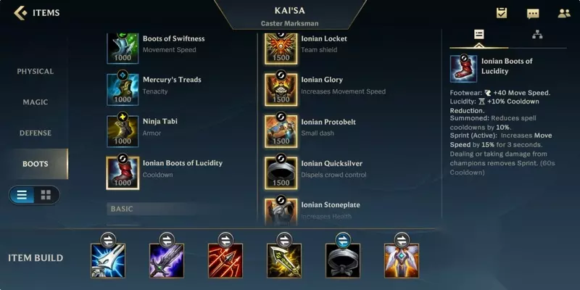This screenshot has height=290, width=580.
Task: Select the Mercury's Treads icon
Action: click(x=123, y=89)
